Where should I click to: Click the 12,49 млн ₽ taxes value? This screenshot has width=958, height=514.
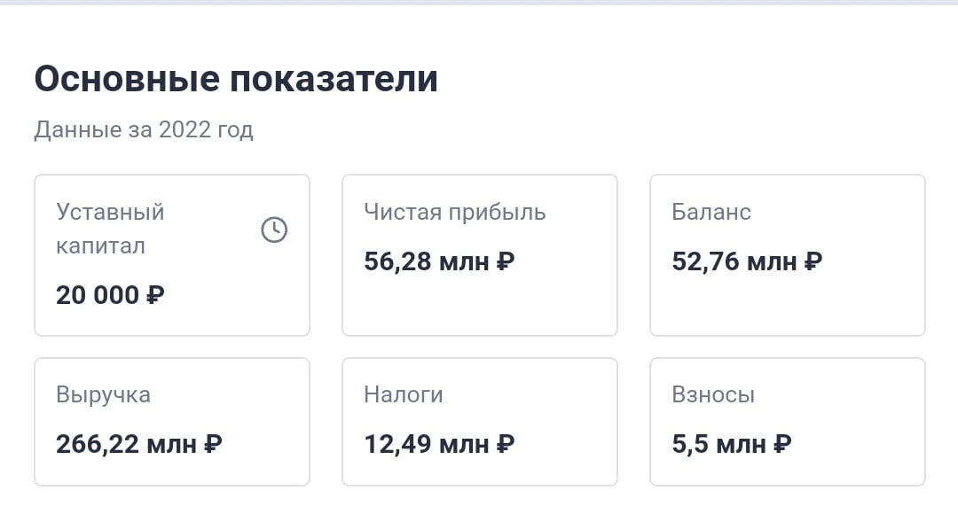click(x=439, y=444)
